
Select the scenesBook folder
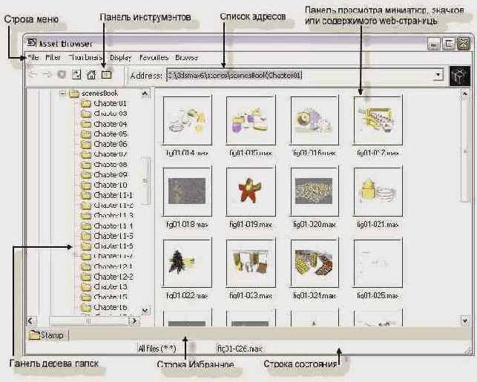93,93
